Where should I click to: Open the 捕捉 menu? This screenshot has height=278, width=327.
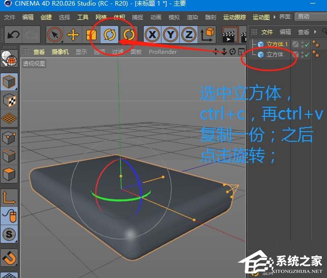pyautogui.click(x=138, y=17)
